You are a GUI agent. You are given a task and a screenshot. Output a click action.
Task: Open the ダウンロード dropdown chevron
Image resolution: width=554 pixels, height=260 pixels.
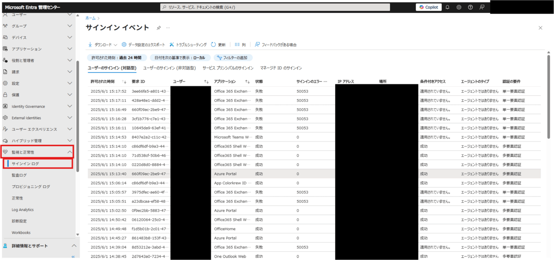[x=115, y=45]
